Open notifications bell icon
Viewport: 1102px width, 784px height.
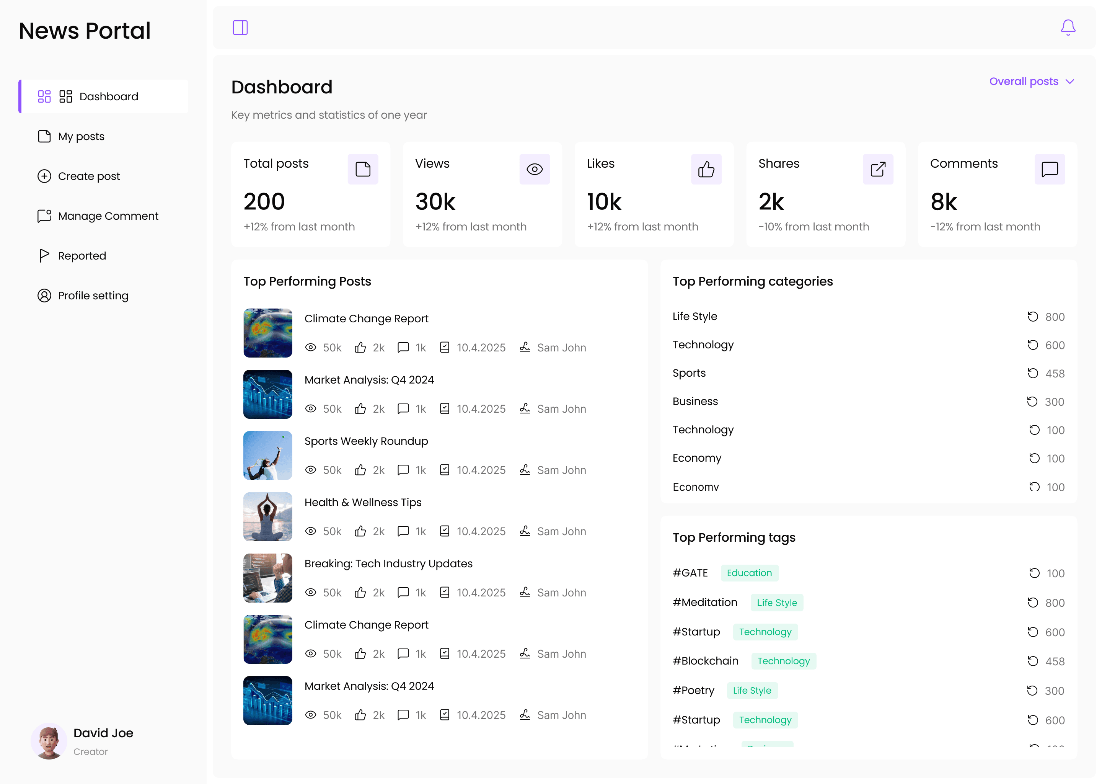point(1068,28)
